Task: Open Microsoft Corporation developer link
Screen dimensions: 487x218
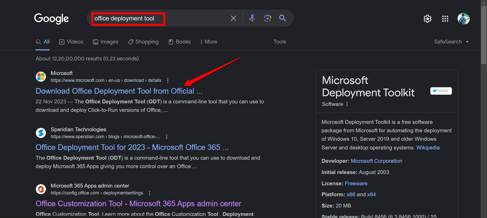Action: [x=376, y=161]
